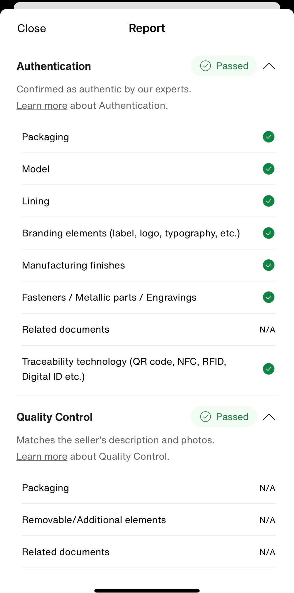The image size is (294, 593).
Task: Collapse the Authentication section chevron
Action: [269, 66]
